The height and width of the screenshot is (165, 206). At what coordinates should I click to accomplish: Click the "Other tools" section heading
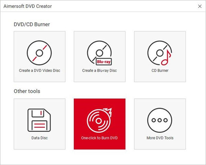[27, 91]
